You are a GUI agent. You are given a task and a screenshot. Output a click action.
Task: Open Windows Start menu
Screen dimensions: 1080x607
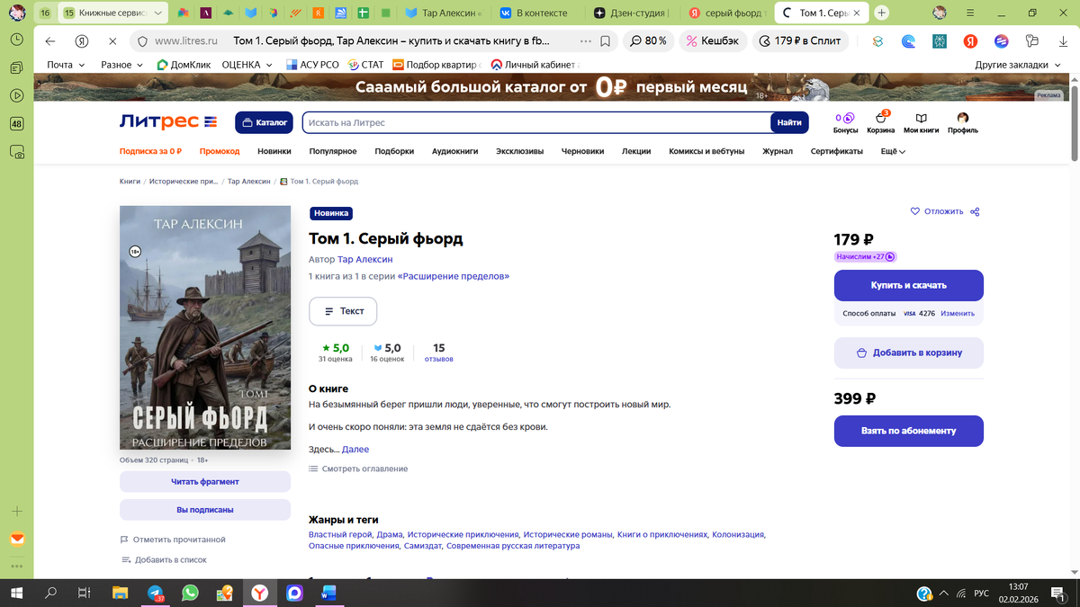(x=16, y=593)
